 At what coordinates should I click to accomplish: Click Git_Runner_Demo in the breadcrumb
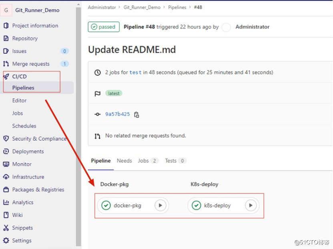[142, 8]
